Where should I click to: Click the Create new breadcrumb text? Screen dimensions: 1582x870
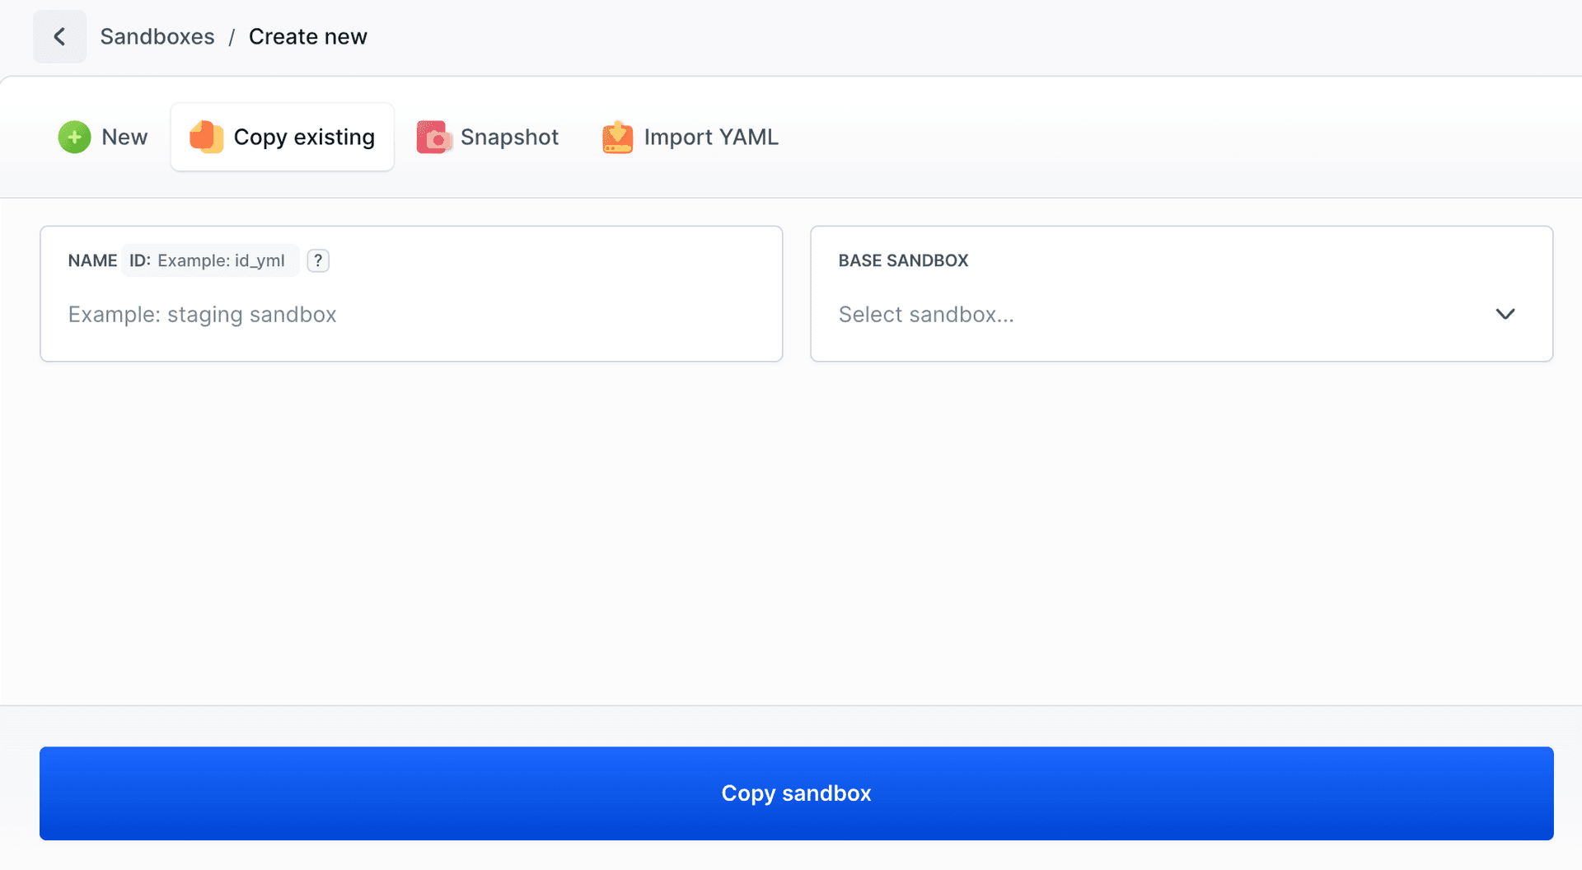click(x=307, y=36)
